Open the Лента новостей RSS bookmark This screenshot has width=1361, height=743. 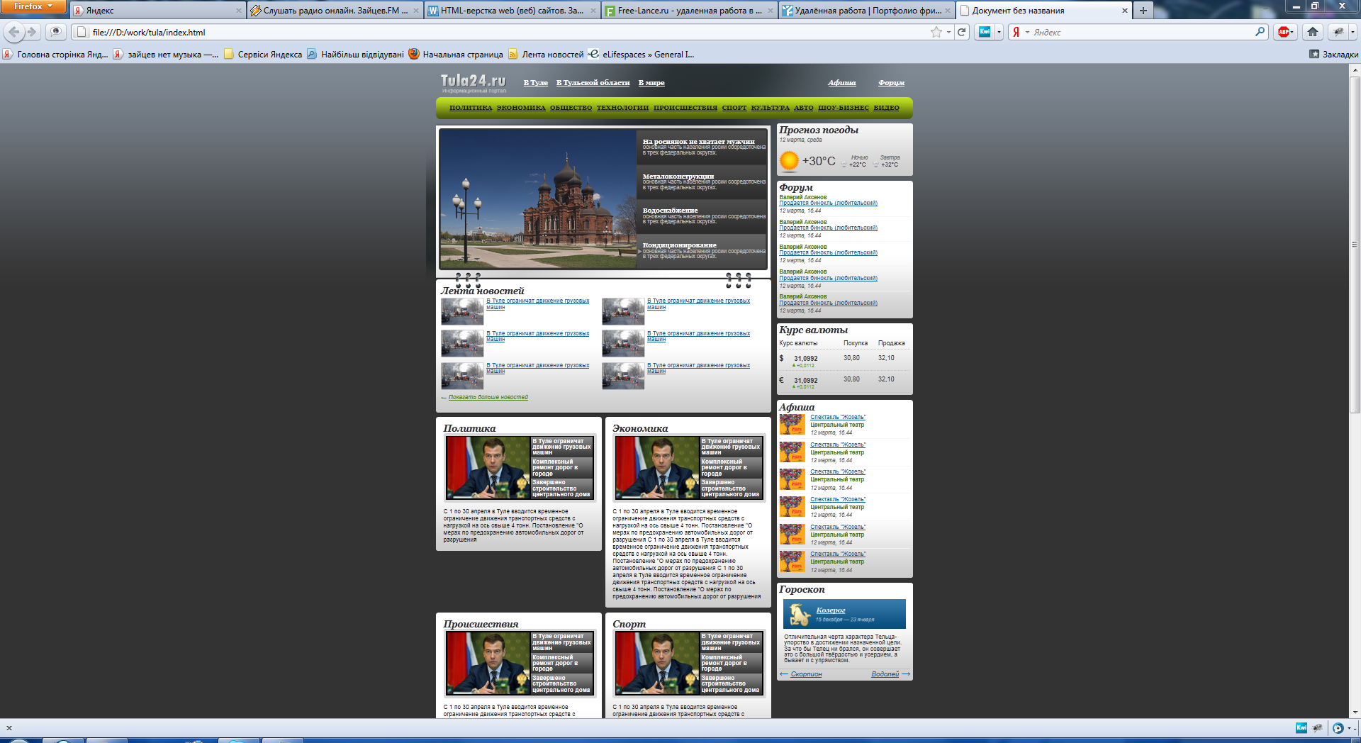[x=546, y=55]
